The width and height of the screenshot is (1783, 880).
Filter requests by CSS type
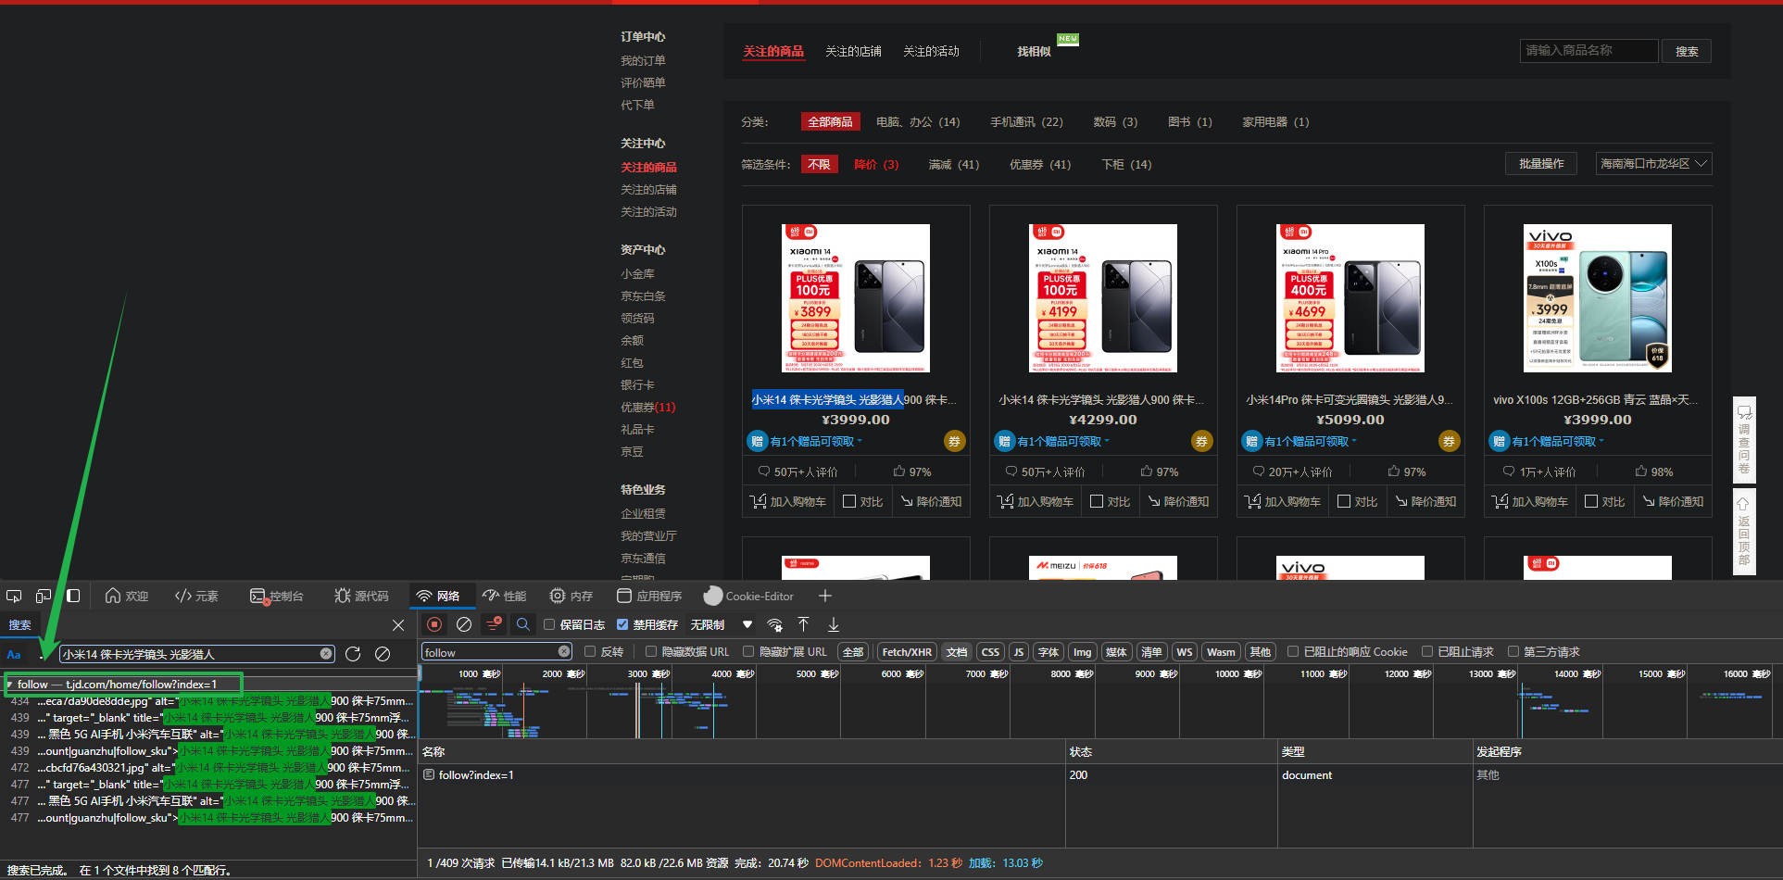click(x=990, y=652)
